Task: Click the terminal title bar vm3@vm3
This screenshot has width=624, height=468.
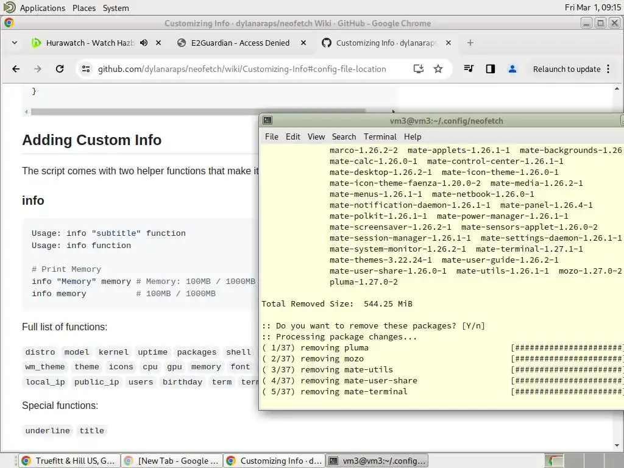Action: [446, 121]
